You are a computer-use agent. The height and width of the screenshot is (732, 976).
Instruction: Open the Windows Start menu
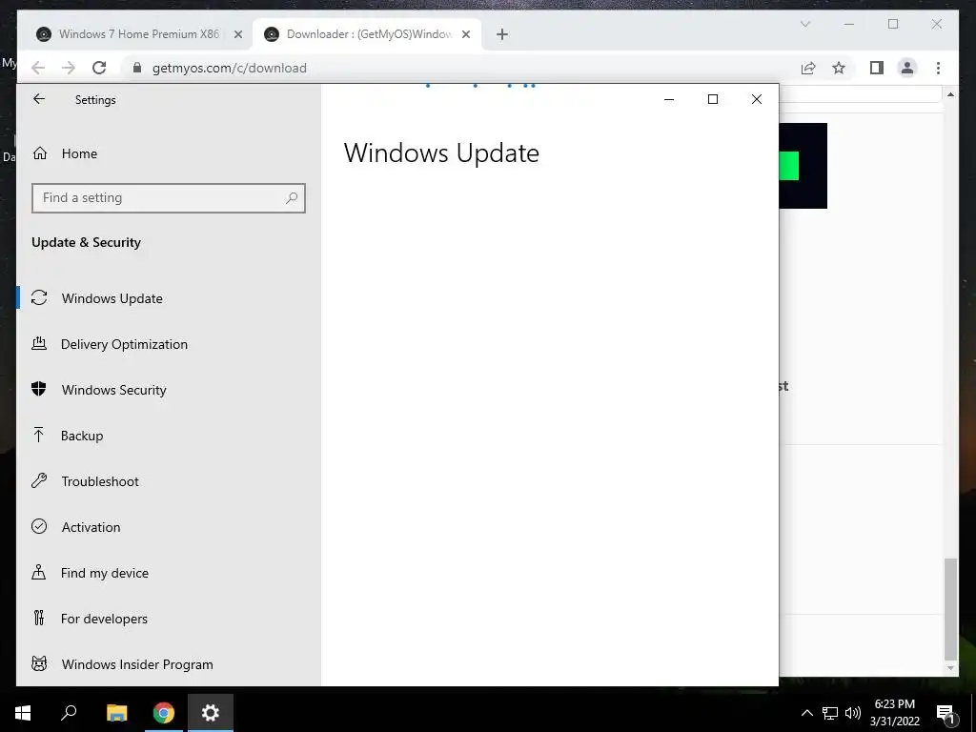click(23, 713)
